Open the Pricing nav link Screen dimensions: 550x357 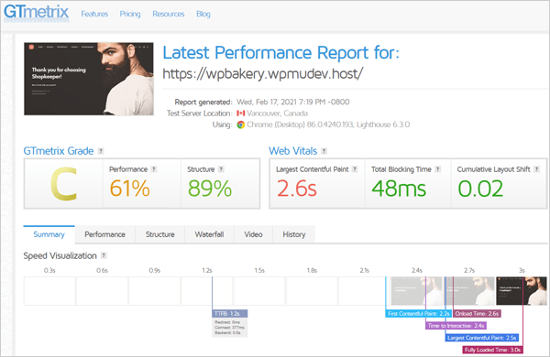130,14
